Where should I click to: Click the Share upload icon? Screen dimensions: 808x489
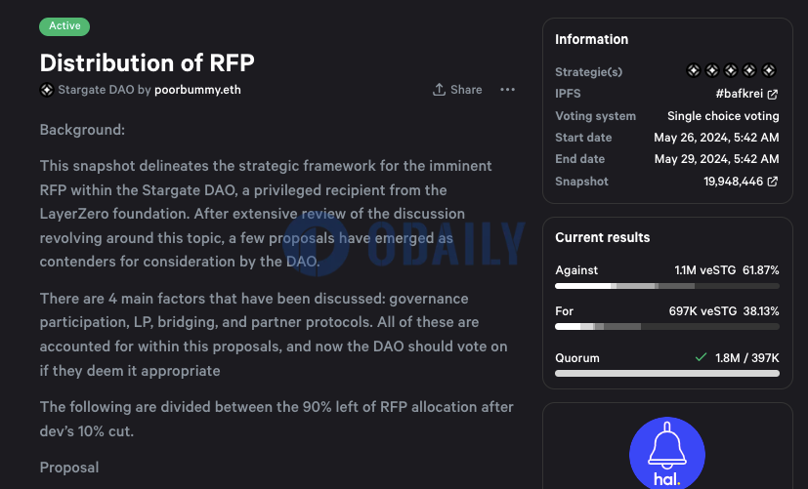(x=439, y=90)
